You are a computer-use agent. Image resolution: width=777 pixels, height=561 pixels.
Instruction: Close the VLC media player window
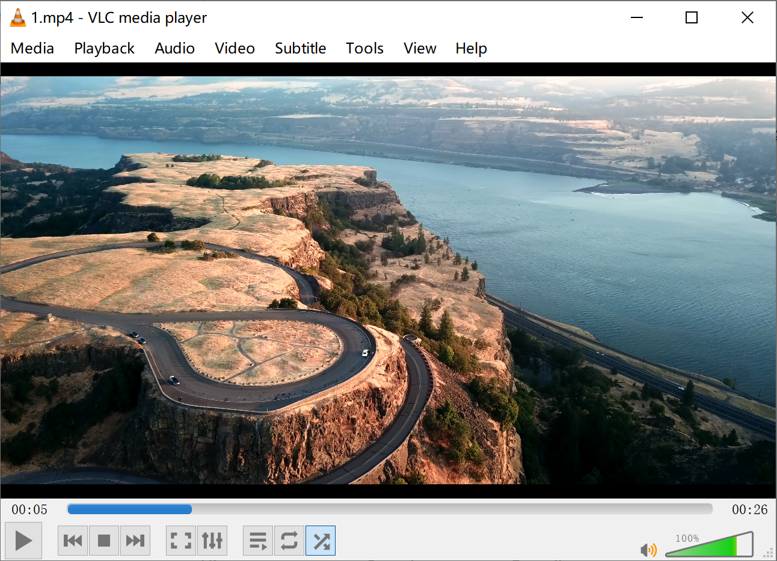[x=748, y=17]
